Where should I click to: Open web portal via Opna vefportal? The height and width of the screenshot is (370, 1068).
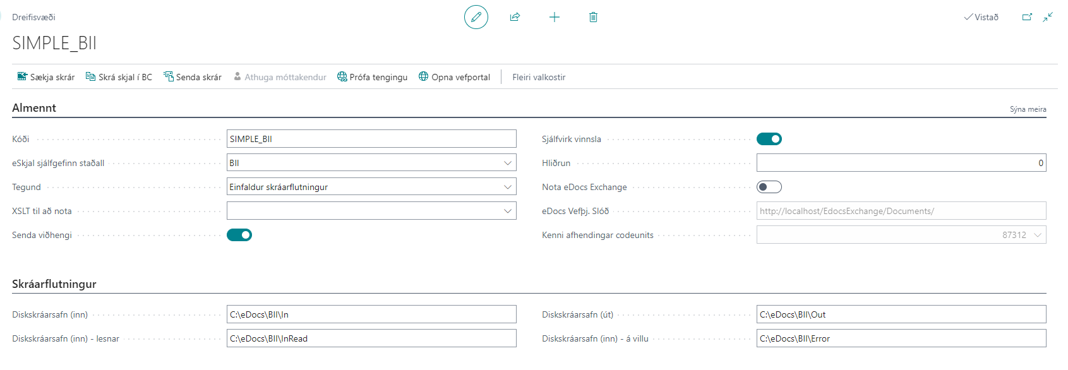[454, 77]
